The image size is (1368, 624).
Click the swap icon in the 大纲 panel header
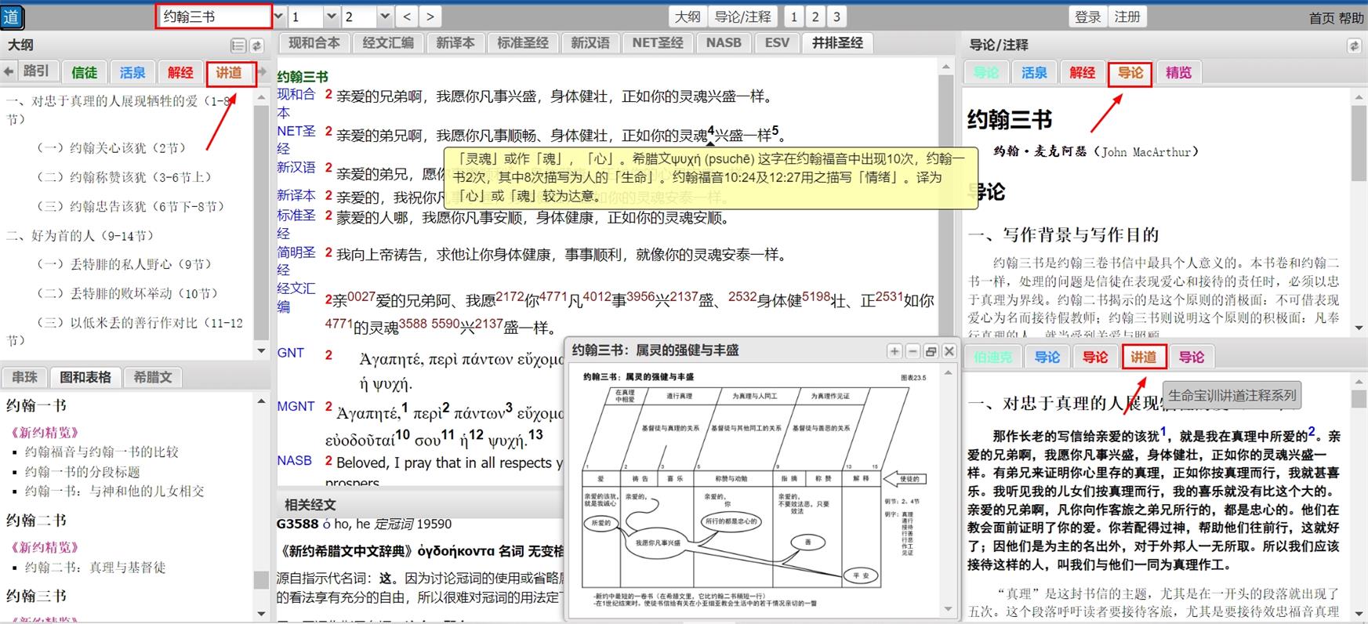point(256,45)
